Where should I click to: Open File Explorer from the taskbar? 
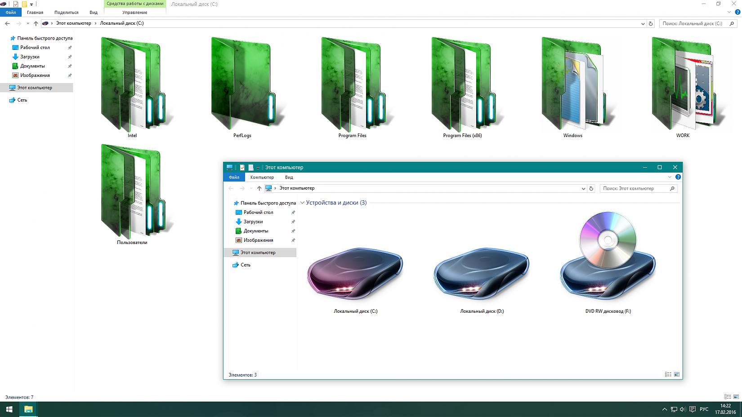[x=28, y=409]
